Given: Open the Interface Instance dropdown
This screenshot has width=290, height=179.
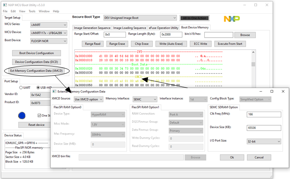Looking at the screenshot, I should (198, 99).
